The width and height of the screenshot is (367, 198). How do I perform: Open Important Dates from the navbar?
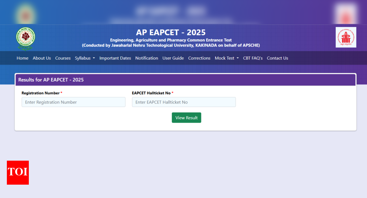115,58
